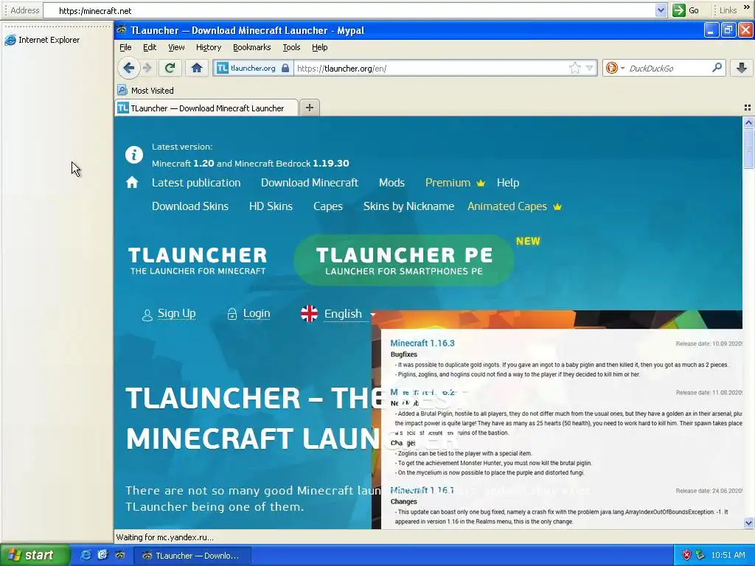The width and height of the screenshot is (755, 566).
Task: Bookmark the page with the star icon
Action: [575, 69]
